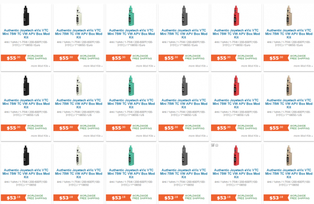
Task: Open the red US-plug kit title link
Action: [x=236, y=104]
